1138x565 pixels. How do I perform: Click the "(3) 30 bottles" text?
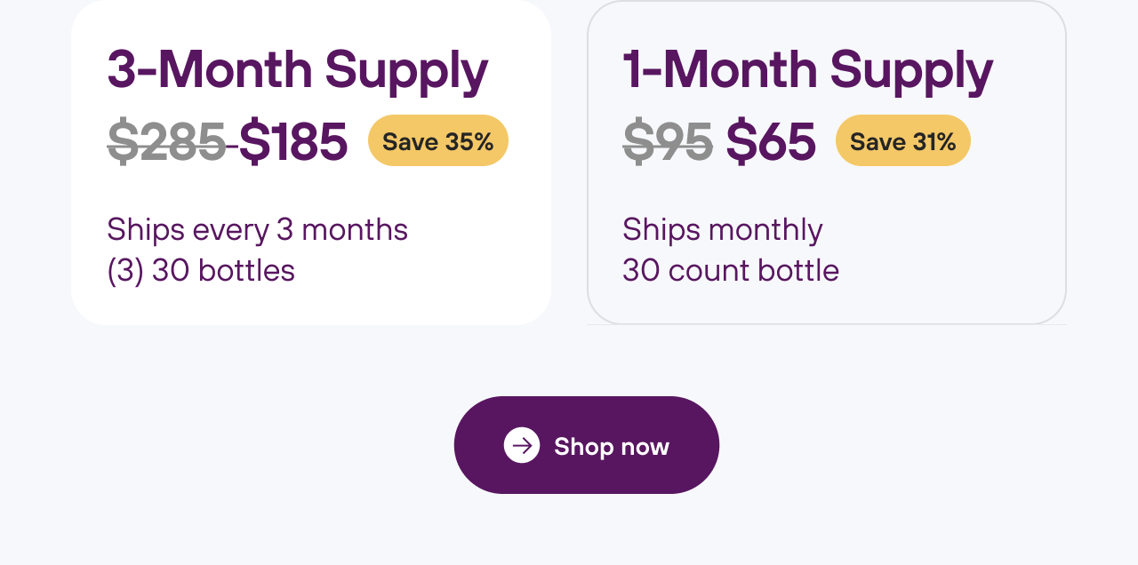[201, 270]
